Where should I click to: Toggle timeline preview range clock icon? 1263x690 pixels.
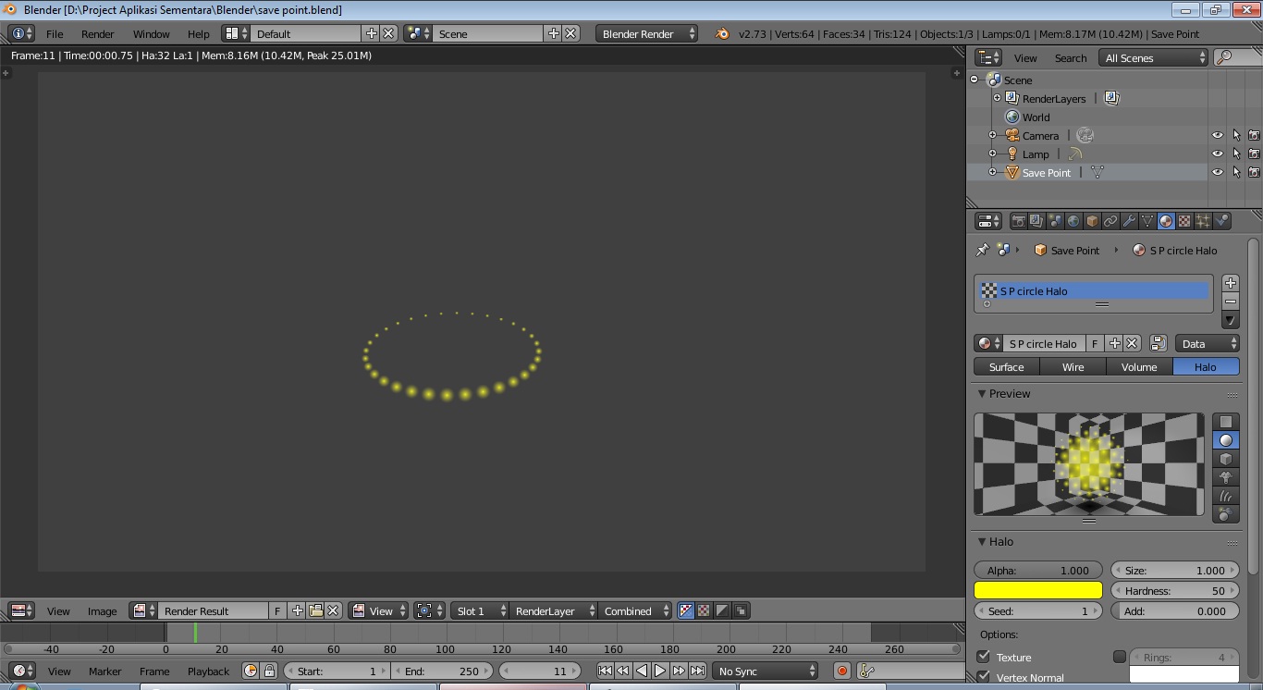tap(250, 671)
